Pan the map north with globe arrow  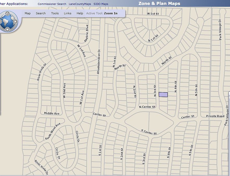7,14
